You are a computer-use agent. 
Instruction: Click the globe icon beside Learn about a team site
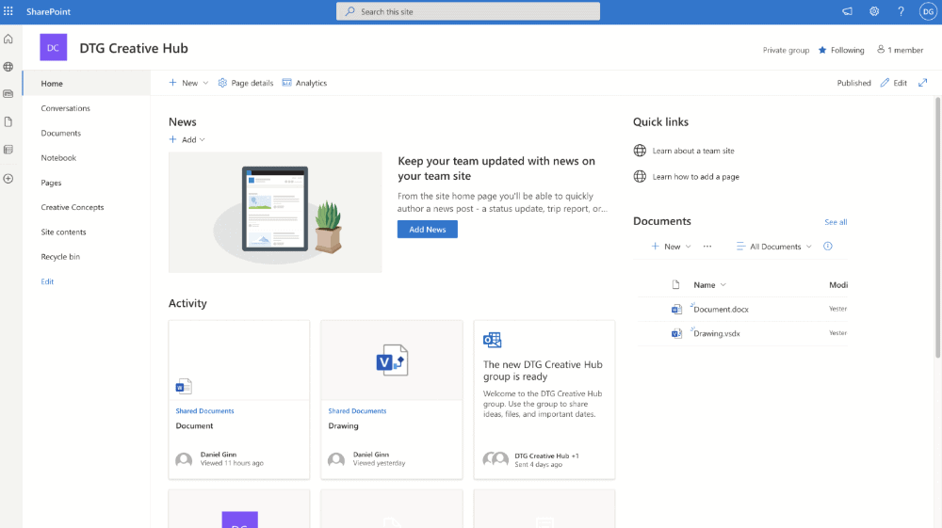point(640,151)
